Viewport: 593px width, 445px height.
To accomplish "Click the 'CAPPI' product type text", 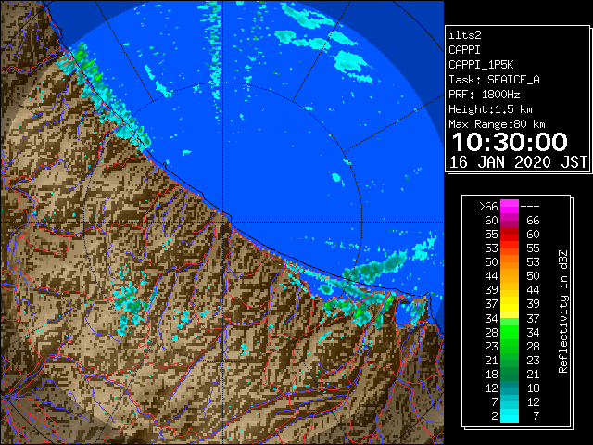I will click(464, 50).
